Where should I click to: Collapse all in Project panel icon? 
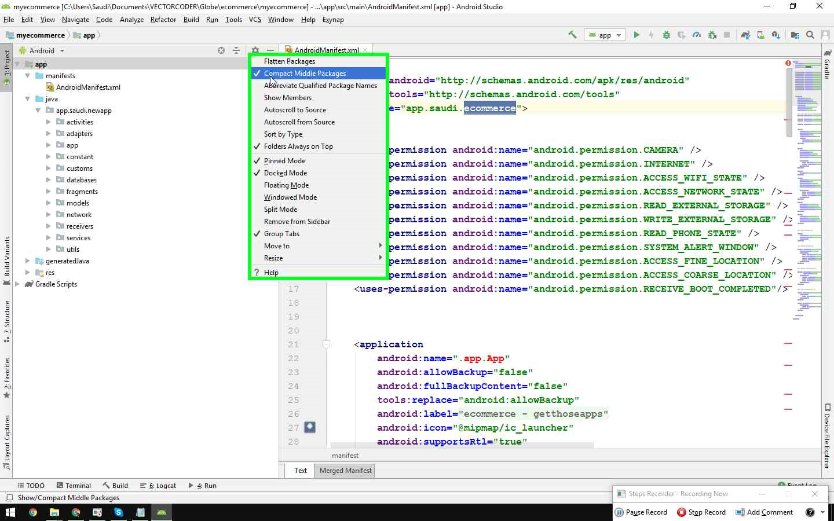[236, 50]
